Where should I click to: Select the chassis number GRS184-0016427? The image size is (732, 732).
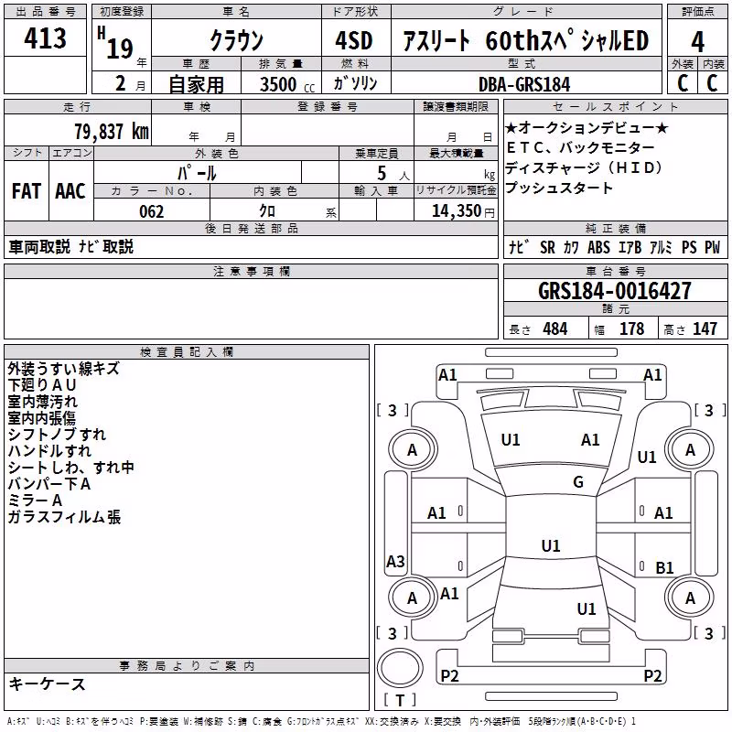[615, 290]
